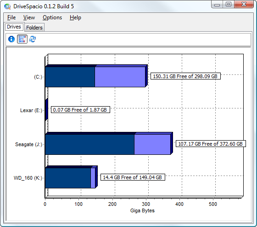This screenshot has width=257, height=227.
Task: Click the used space segment of C: bar
Action: point(70,77)
